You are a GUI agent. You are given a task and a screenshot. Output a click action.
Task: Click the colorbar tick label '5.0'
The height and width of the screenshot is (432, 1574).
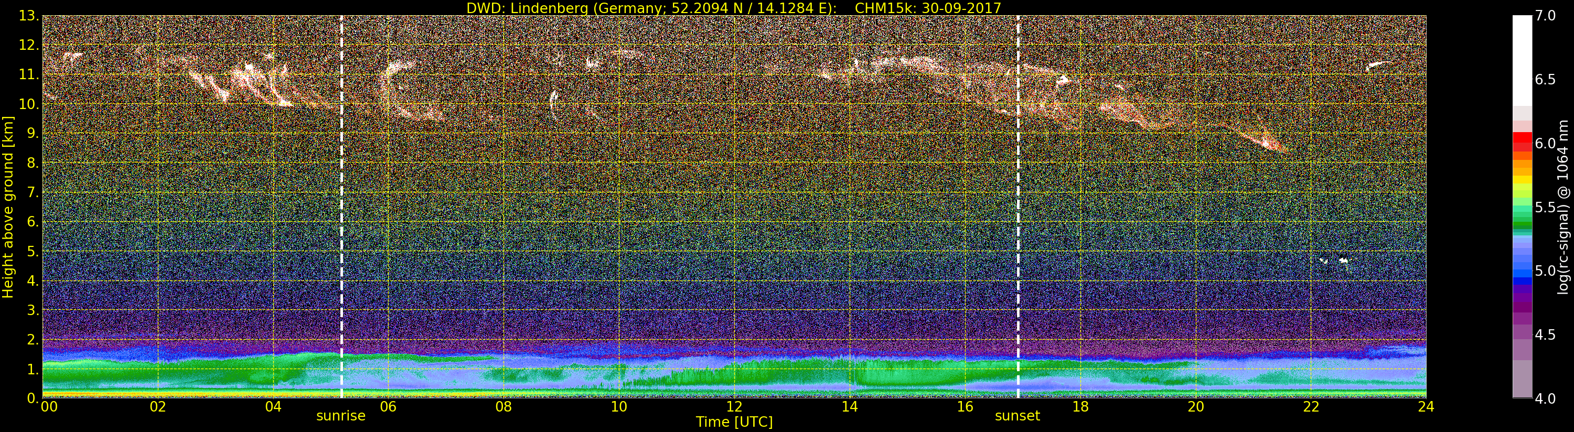coord(1545,271)
